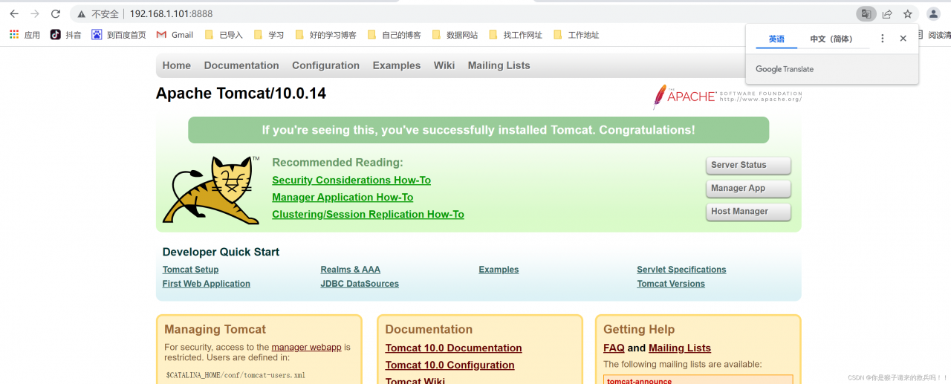Open the Home nav item

(x=177, y=65)
